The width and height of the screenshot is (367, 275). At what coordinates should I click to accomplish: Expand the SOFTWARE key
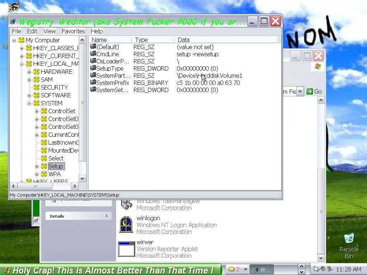[29, 96]
